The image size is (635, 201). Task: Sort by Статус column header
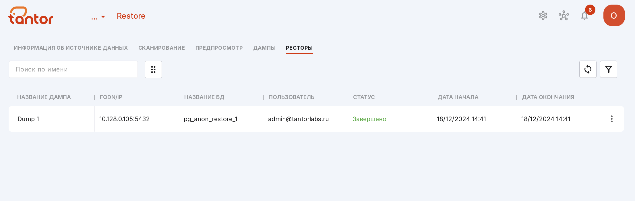pos(364,97)
